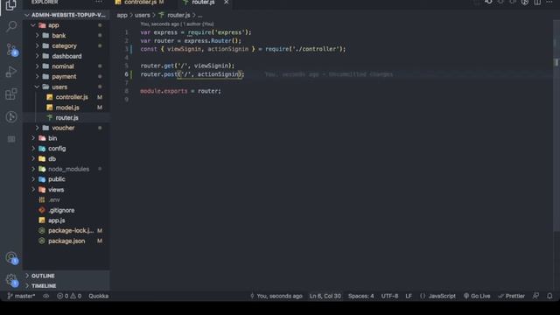Viewport: 560px width, 315px height.
Task: Click Quokka in the status bar
Action: pos(98,296)
